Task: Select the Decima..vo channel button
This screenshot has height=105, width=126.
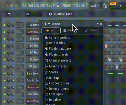Action: [x=33, y=87]
